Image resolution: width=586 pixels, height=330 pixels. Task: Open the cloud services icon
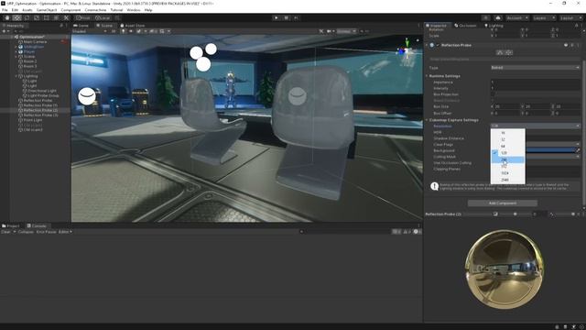[x=498, y=17]
